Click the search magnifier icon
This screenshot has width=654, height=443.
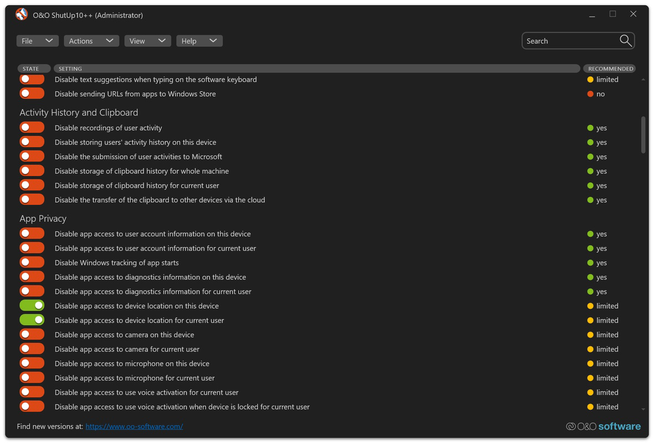pos(625,40)
